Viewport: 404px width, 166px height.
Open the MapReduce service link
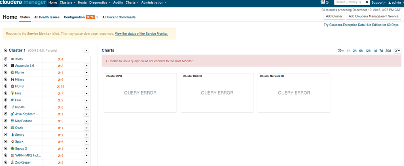[x=24, y=121]
